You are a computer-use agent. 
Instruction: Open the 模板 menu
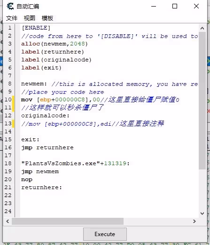pos(47,18)
